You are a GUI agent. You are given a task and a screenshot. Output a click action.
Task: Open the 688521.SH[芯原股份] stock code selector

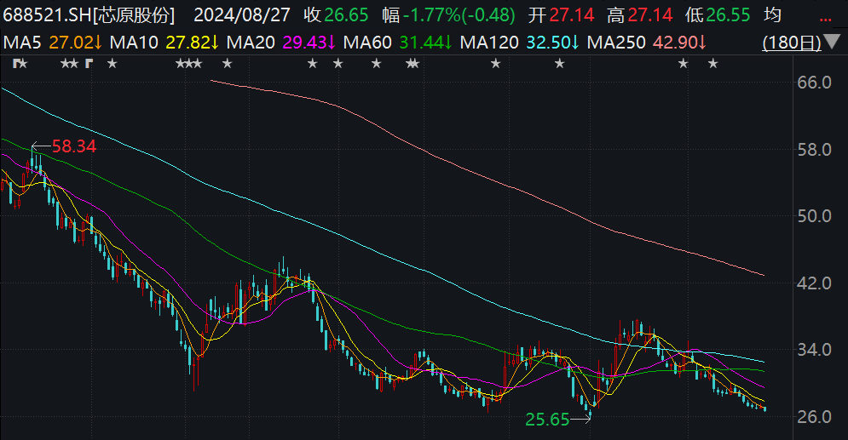coord(89,15)
